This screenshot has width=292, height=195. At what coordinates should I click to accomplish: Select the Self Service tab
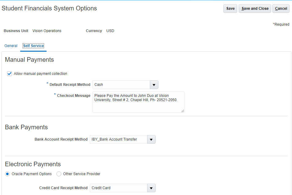click(33, 46)
